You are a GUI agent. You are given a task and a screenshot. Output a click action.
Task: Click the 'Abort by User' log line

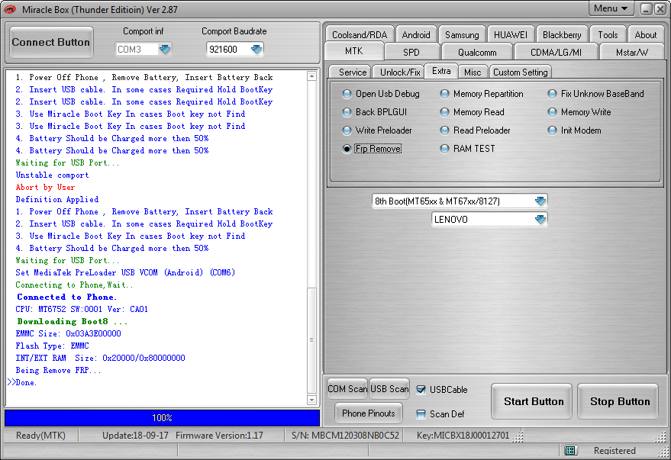pos(45,187)
